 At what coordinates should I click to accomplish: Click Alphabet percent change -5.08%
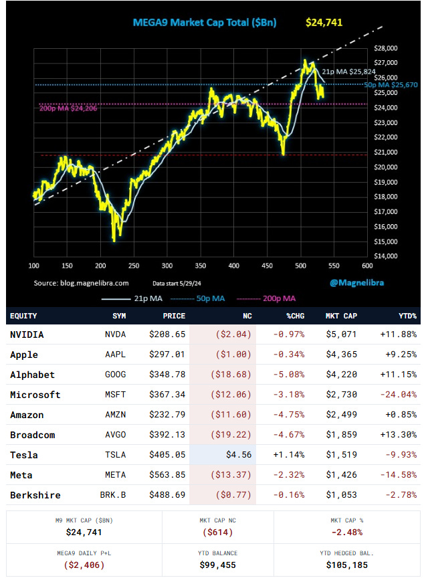pyautogui.click(x=289, y=375)
